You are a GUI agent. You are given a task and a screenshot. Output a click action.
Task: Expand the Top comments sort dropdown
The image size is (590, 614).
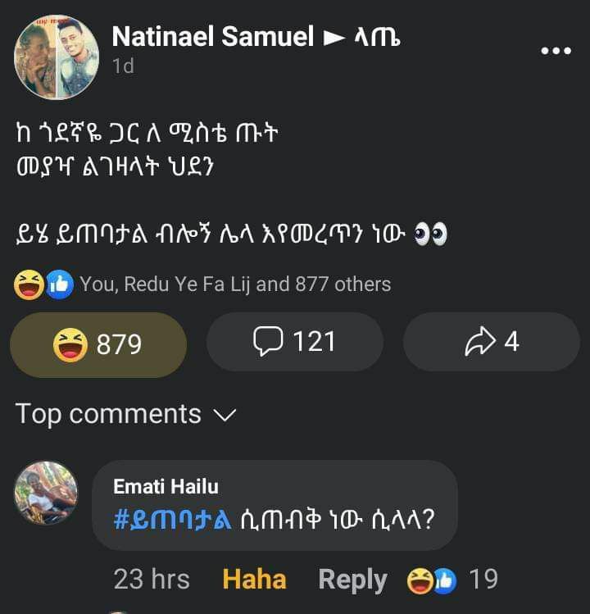pyautogui.click(x=125, y=414)
